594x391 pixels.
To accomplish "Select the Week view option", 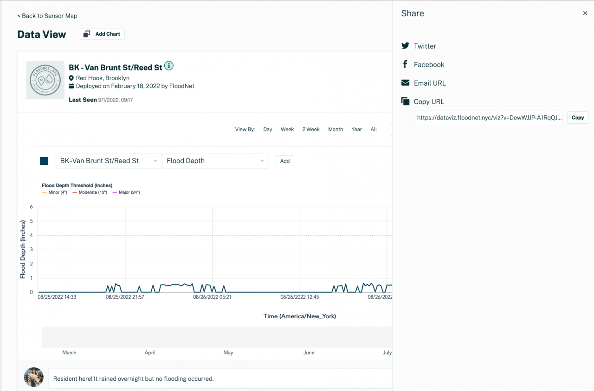I will point(287,129).
